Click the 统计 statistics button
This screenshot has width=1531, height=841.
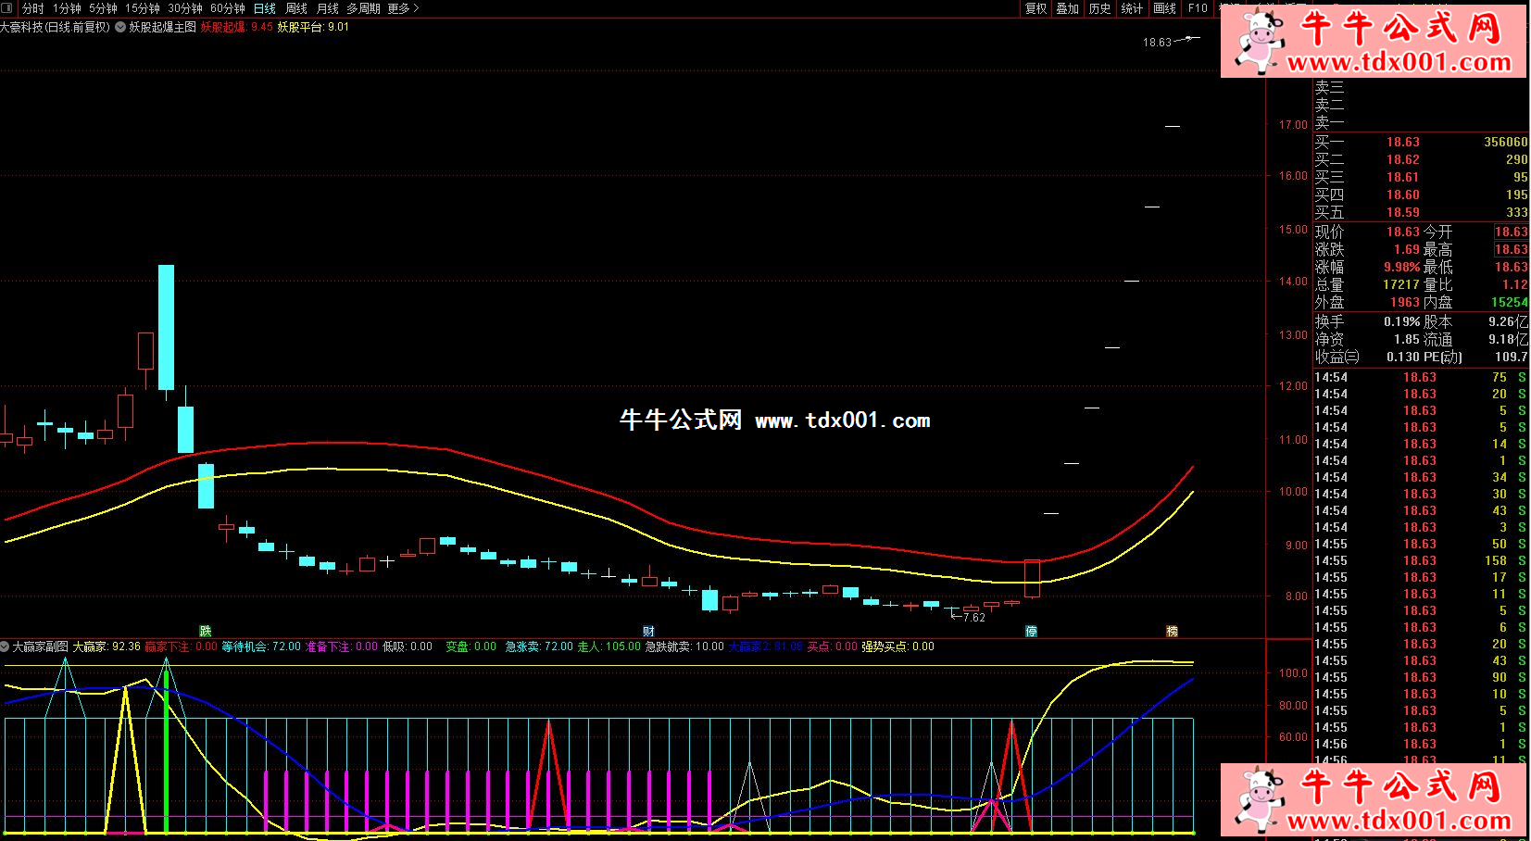[1132, 8]
